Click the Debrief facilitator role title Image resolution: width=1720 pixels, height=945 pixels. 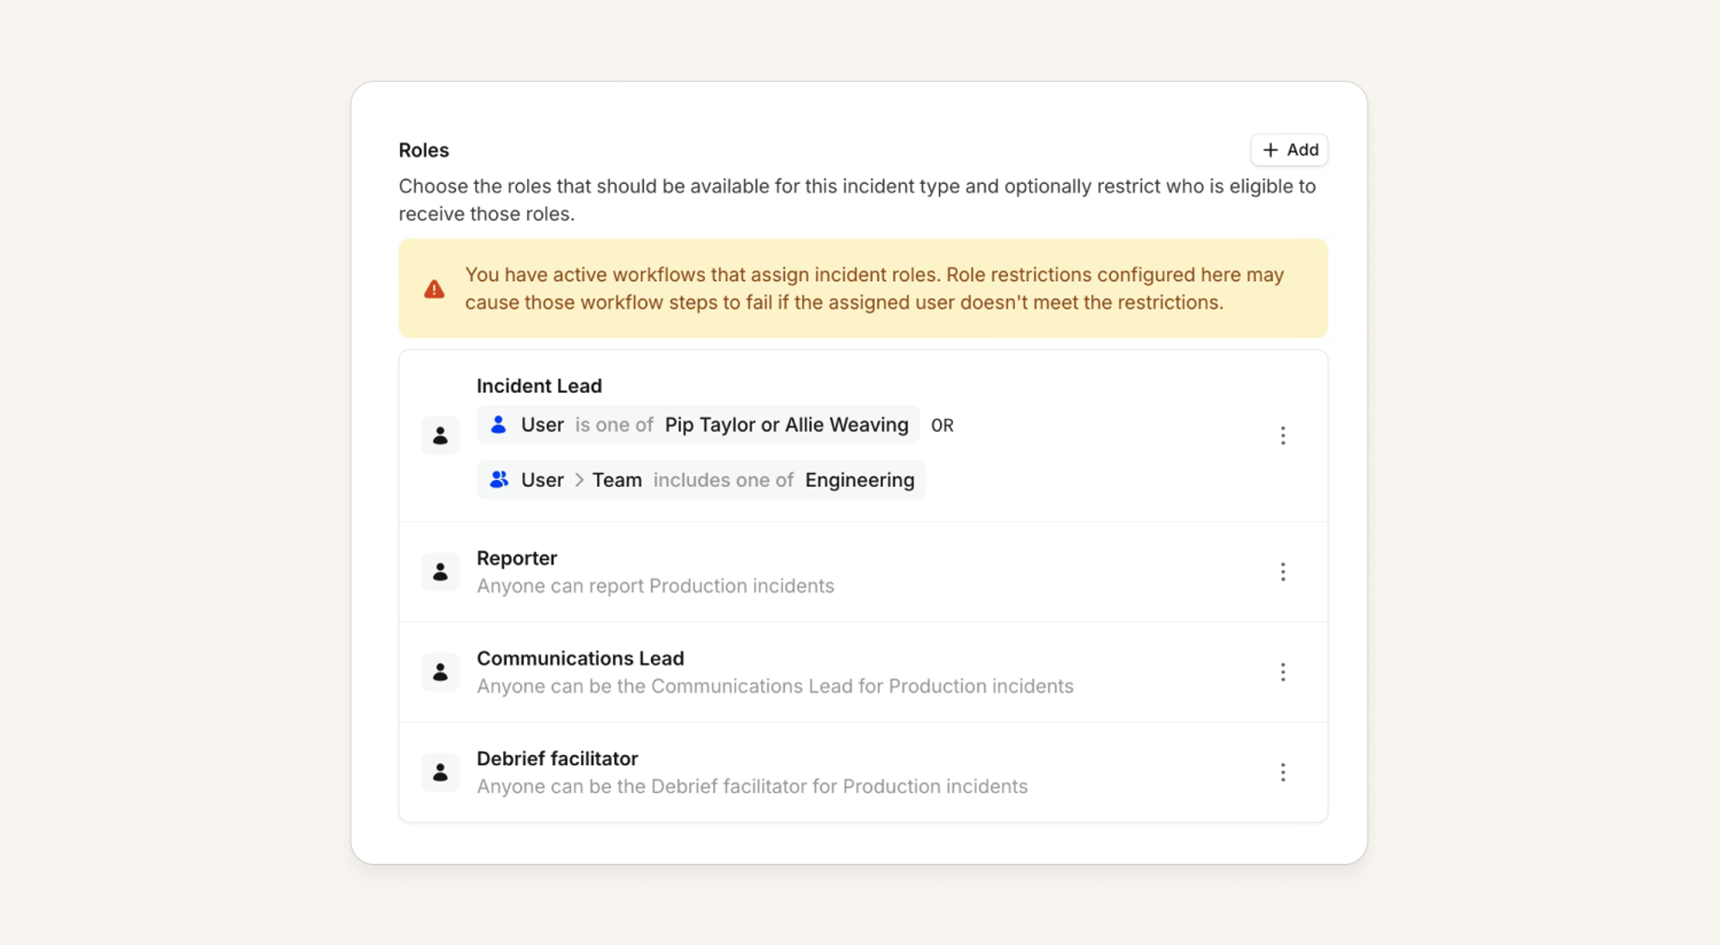[557, 758]
